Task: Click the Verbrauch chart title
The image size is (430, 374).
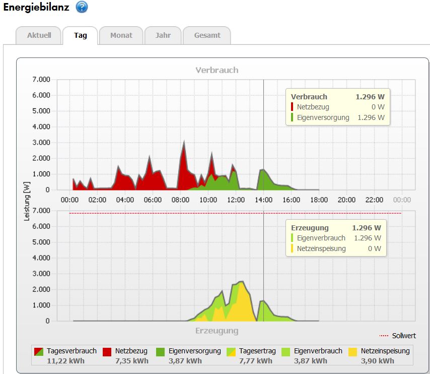Action: pyautogui.click(x=217, y=70)
